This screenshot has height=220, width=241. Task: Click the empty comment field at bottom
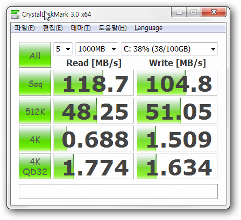pyautogui.click(x=118, y=192)
